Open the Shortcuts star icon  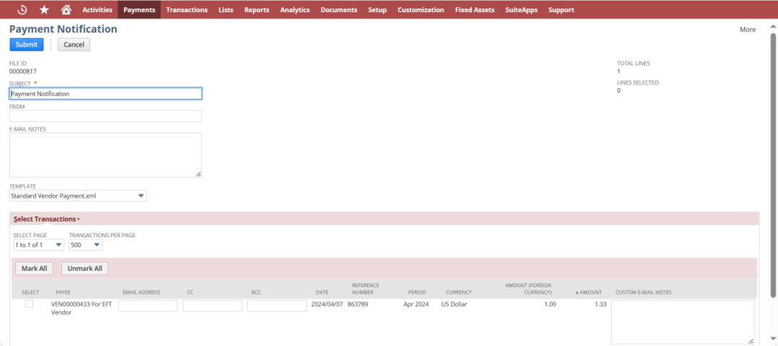tap(44, 9)
